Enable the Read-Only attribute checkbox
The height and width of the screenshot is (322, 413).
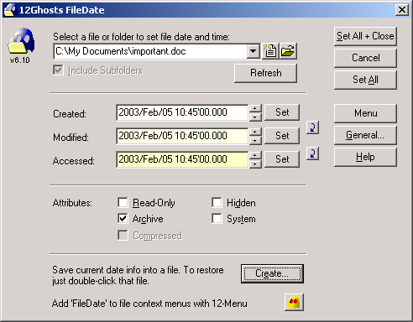click(123, 202)
